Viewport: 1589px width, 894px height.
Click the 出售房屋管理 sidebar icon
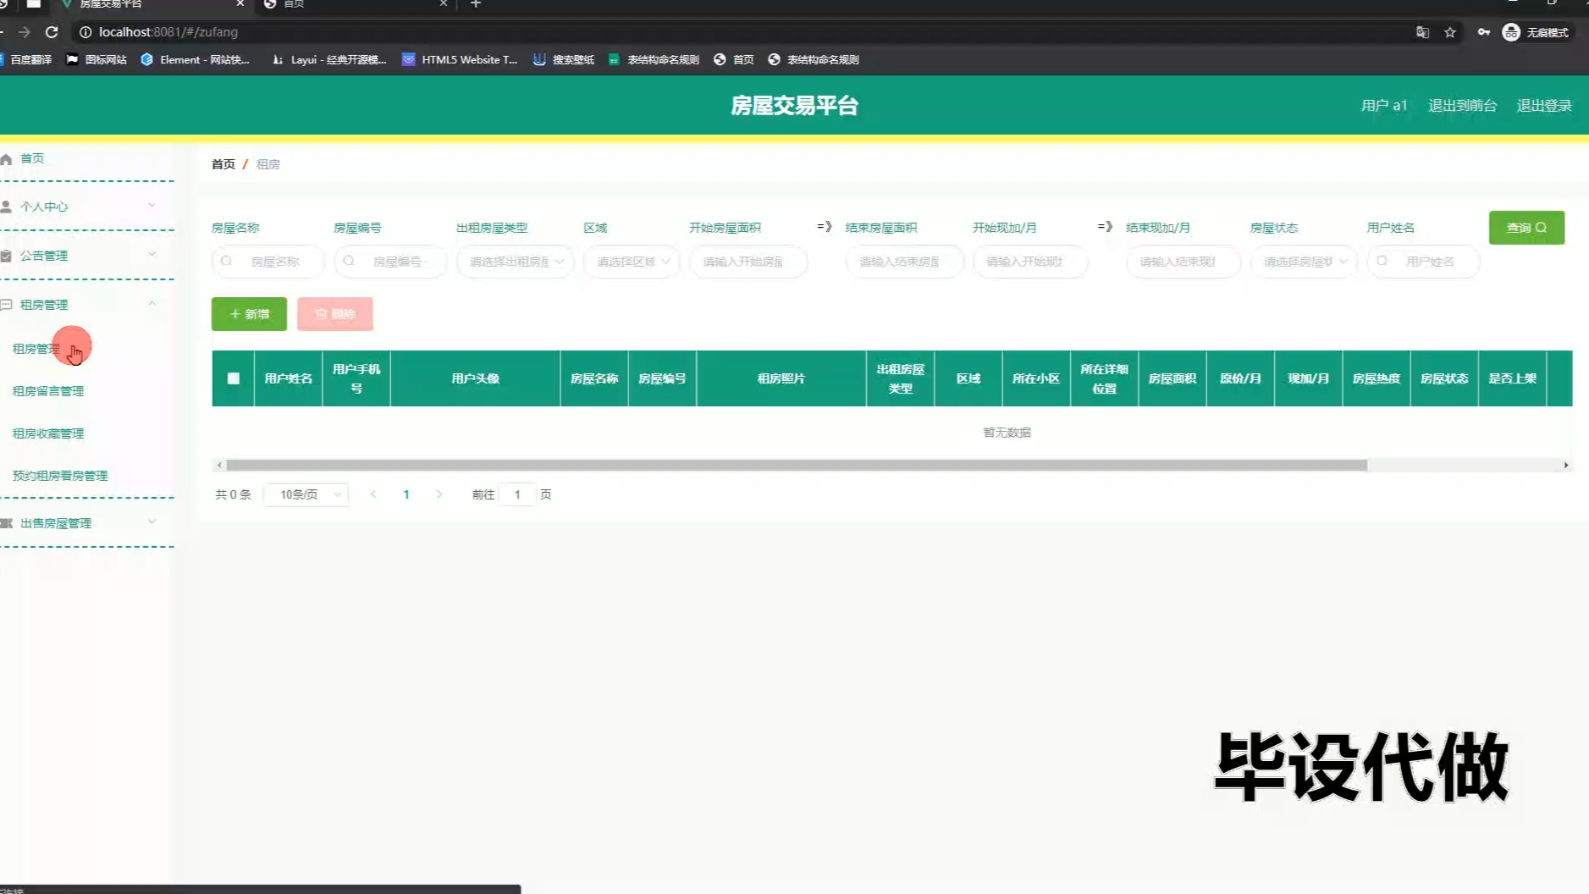coord(6,523)
